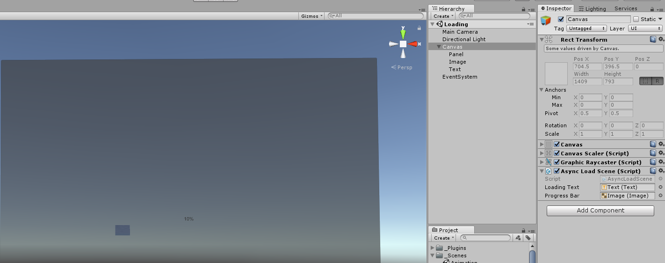Switch to the Lighting tab
Viewport: 665px width, 263px height.
click(x=592, y=8)
